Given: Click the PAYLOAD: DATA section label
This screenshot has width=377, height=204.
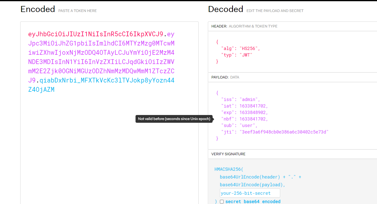Looking at the screenshot, I should 225,77.
